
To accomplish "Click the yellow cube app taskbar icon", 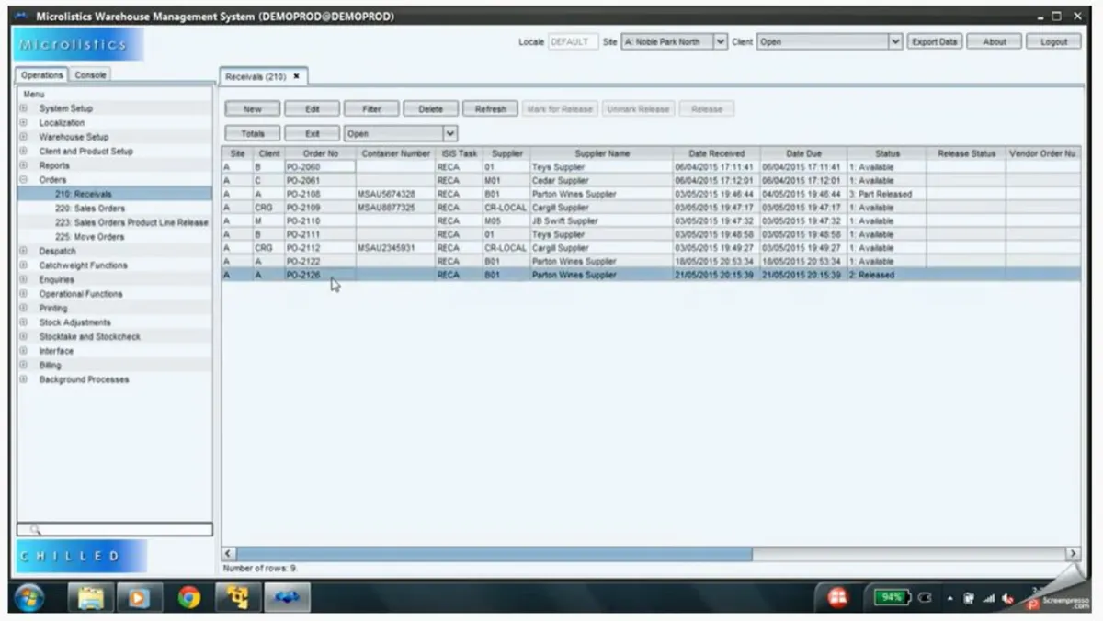I will 238,598.
